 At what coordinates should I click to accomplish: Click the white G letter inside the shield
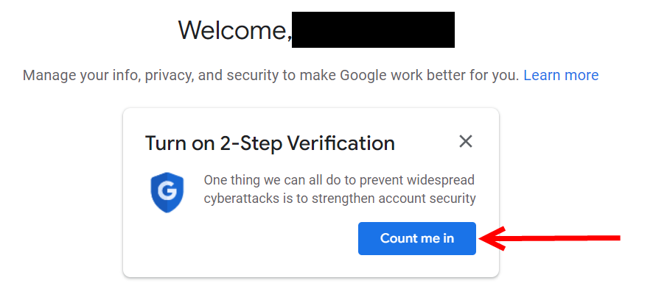167,192
